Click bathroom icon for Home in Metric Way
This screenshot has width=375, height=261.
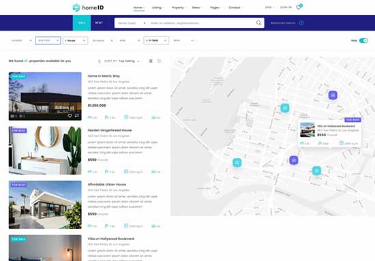106,117
